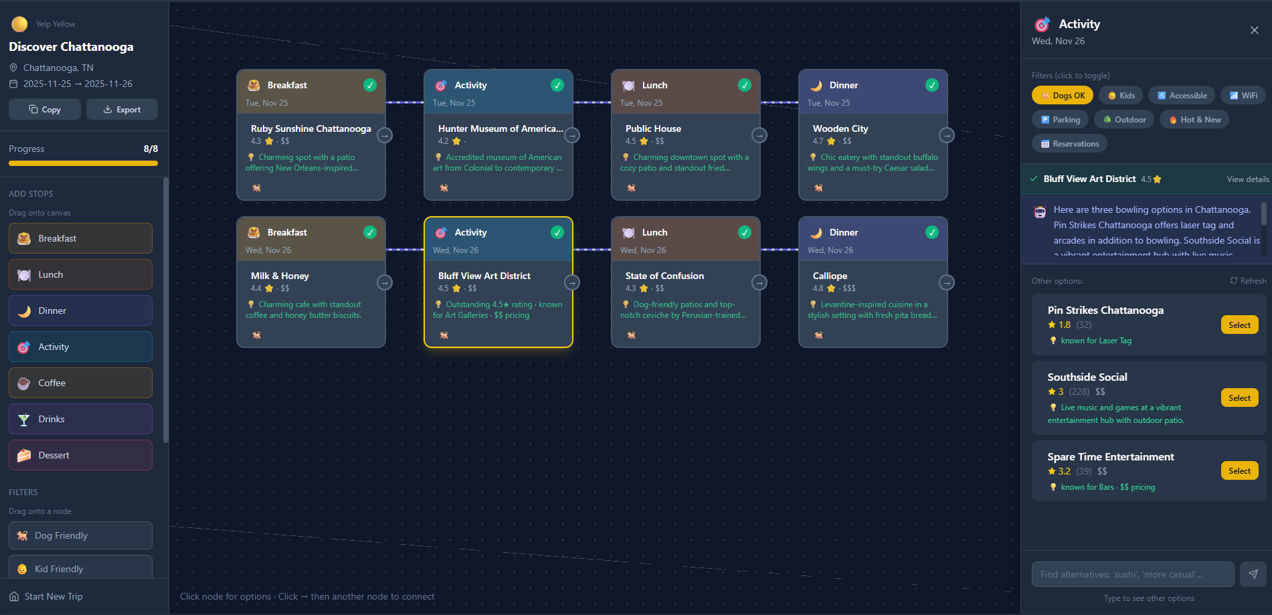
Task: Click the Discover Chattanooga trip title
Action: pyautogui.click(x=71, y=47)
